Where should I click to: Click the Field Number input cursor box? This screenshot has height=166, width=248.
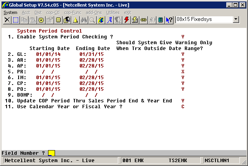tap(51, 153)
